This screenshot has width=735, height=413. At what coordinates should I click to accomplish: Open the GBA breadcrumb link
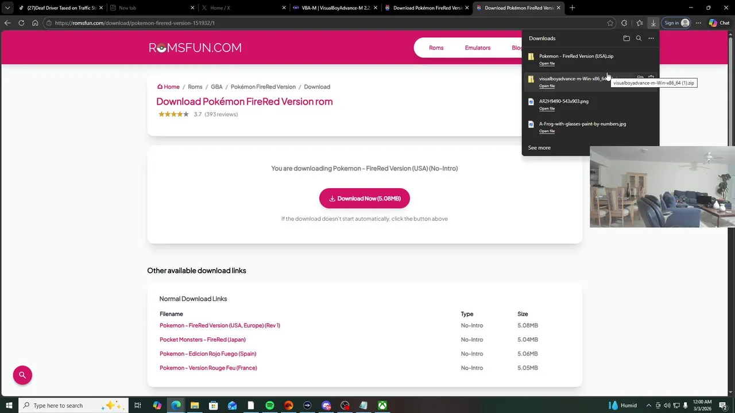coord(216,87)
